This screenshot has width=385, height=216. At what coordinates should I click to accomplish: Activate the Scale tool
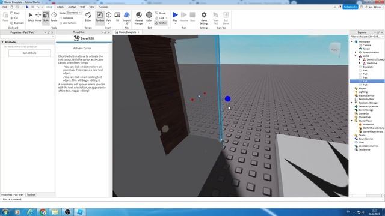(x=46, y=17)
